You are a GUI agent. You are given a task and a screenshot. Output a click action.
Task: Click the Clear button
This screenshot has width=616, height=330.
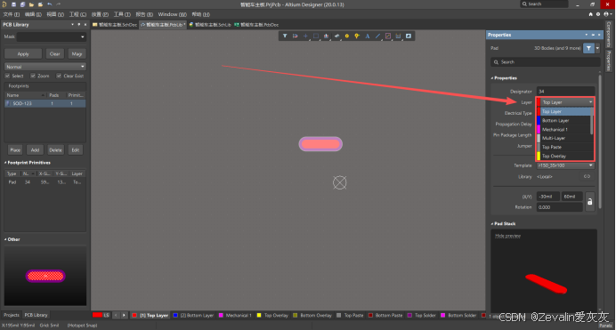tap(55, 53)
